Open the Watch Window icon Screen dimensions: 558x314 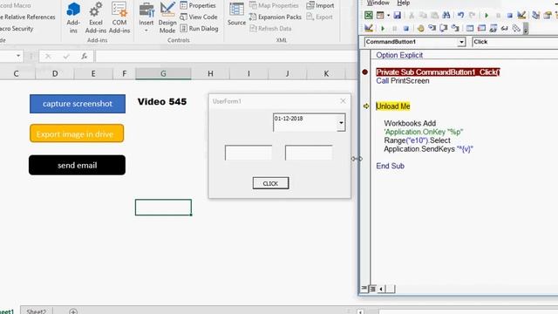[x=493, y=28]
